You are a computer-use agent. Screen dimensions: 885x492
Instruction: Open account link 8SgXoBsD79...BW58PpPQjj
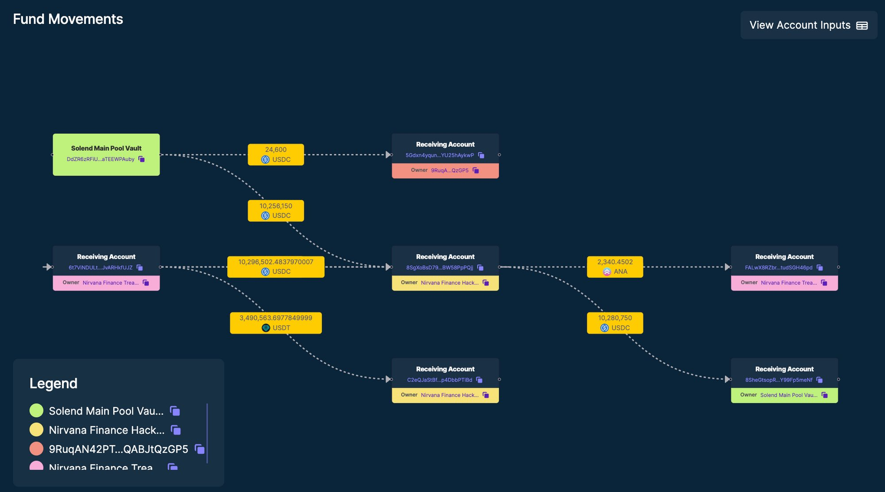pyautogui.click(x=439, y=268)
